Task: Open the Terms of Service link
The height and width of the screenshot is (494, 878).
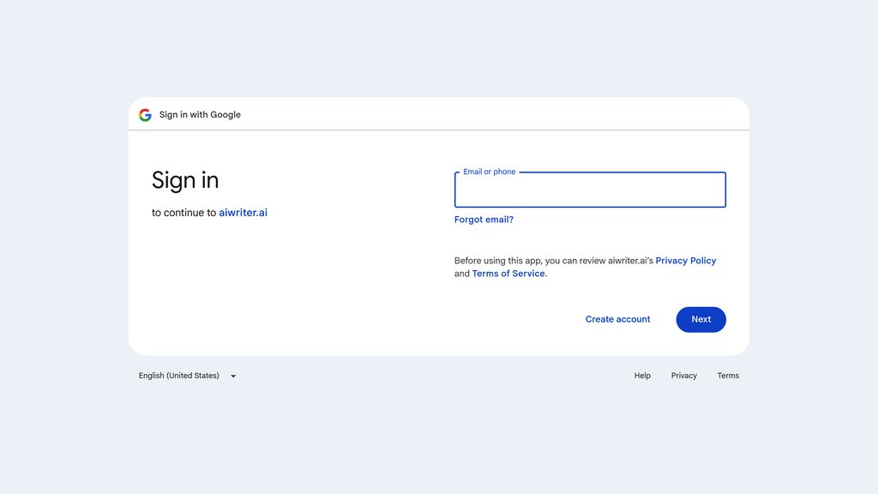Action: (x=508, y=274)
